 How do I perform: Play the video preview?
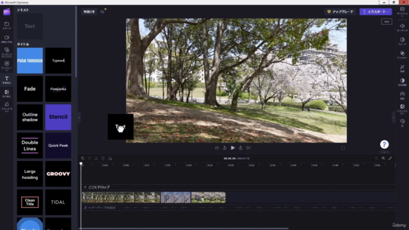(x=233, y=148)
